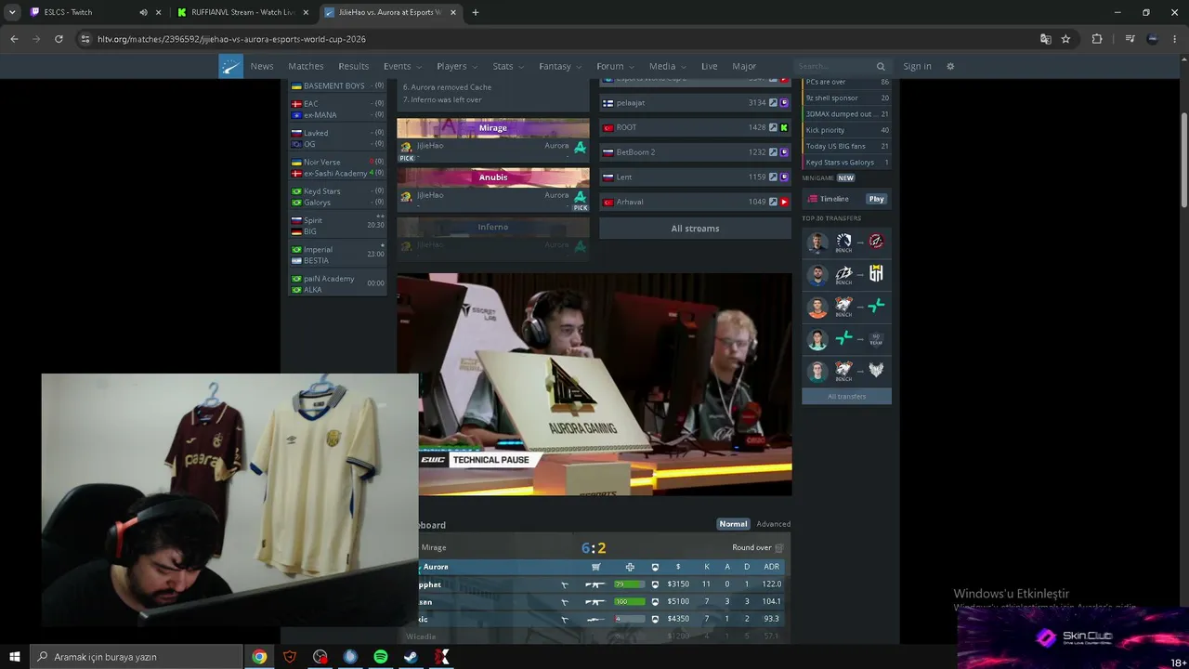The image size is (1189, 669).
Task: Expand the Forum dropdown menu
Action: [615, 67]
